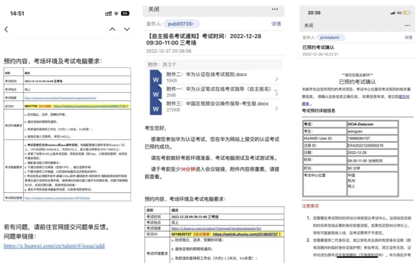Show 详情 for the pub00735 email
Image resolution: width=418 pixels, height=278 pixels.
tap(276, 24)
